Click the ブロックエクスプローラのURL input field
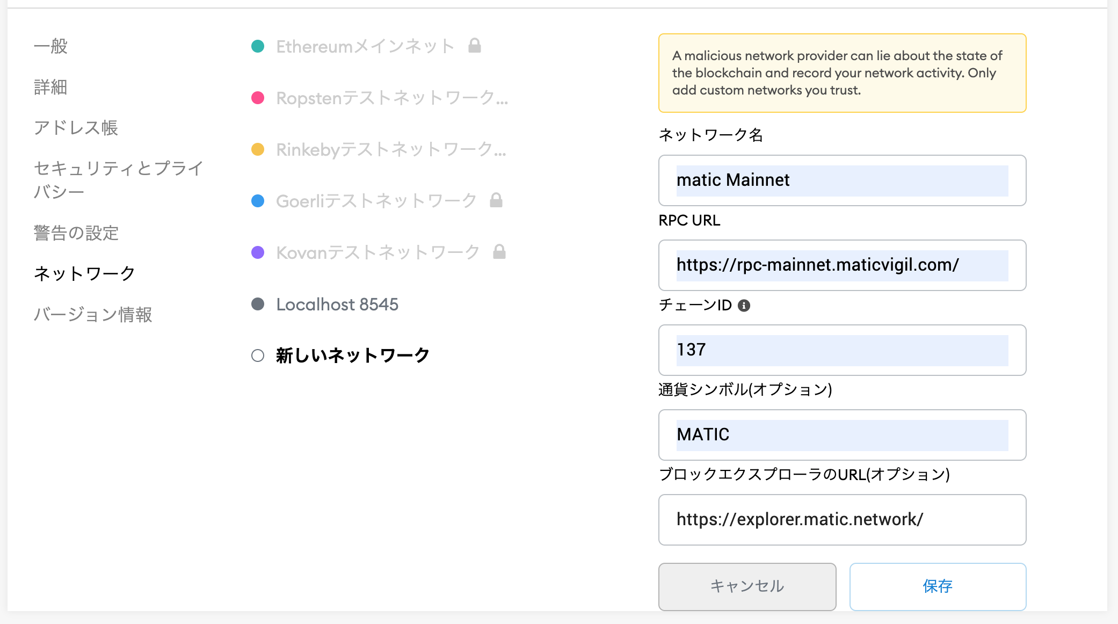Screen dimensions: 1118x624 (x=842, y=520)
